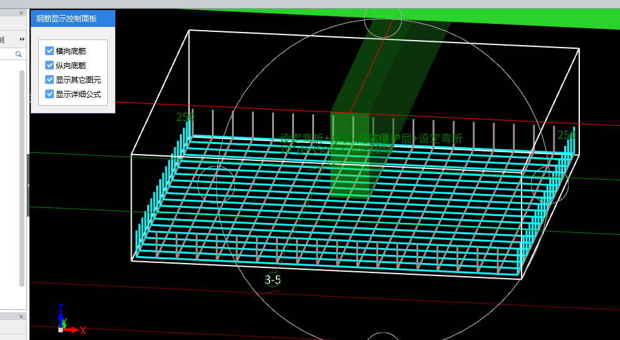The height and width of the screenshot is (340, 620).
Task: Click the left 250 dimension label
Action: tap(185, 117)
